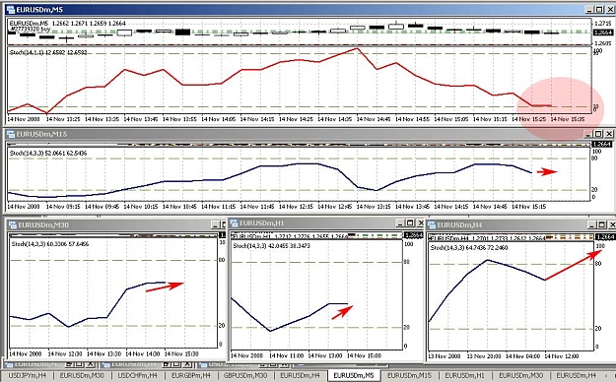Click the EURUSDm,M15 window title icon
Viewport: 616px width, 382px height.
tap(11, 134)
